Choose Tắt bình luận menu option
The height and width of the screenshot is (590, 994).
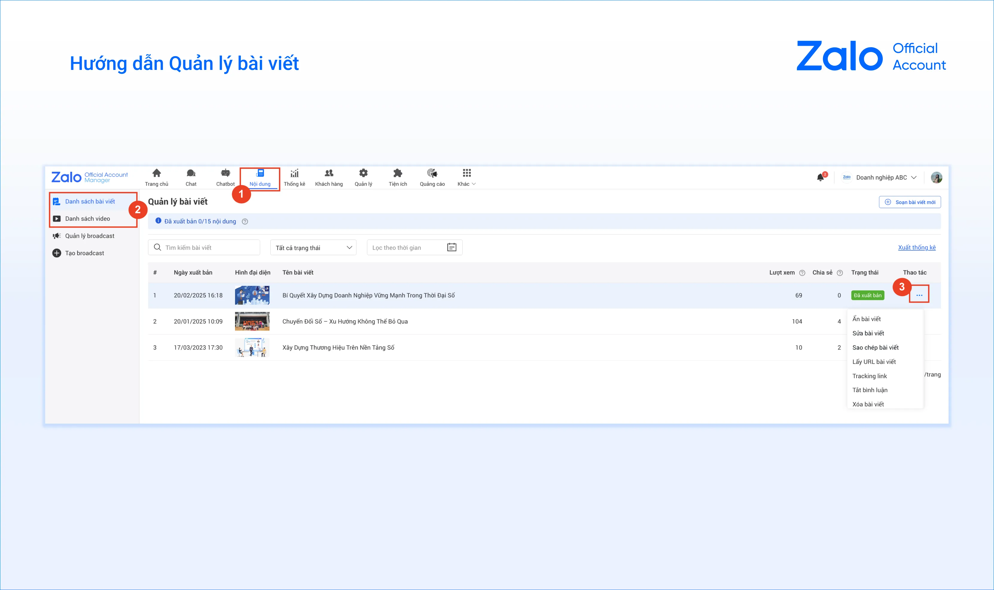click(x=870, y=390)
